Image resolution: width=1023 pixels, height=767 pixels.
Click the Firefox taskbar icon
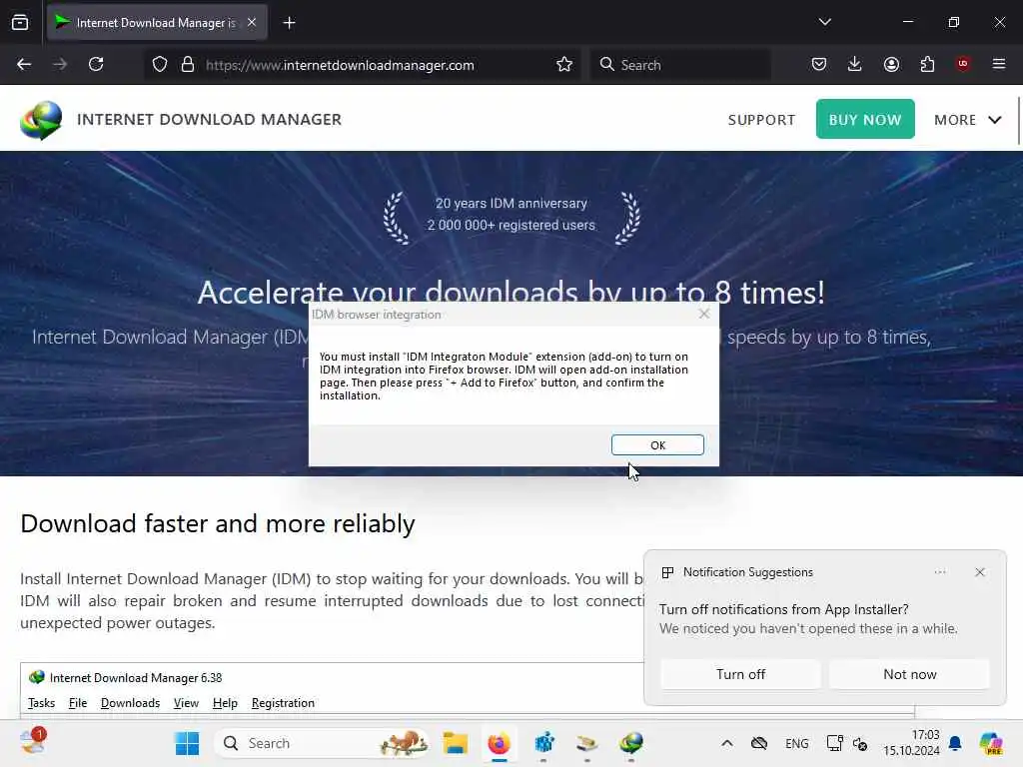point(500,743)
